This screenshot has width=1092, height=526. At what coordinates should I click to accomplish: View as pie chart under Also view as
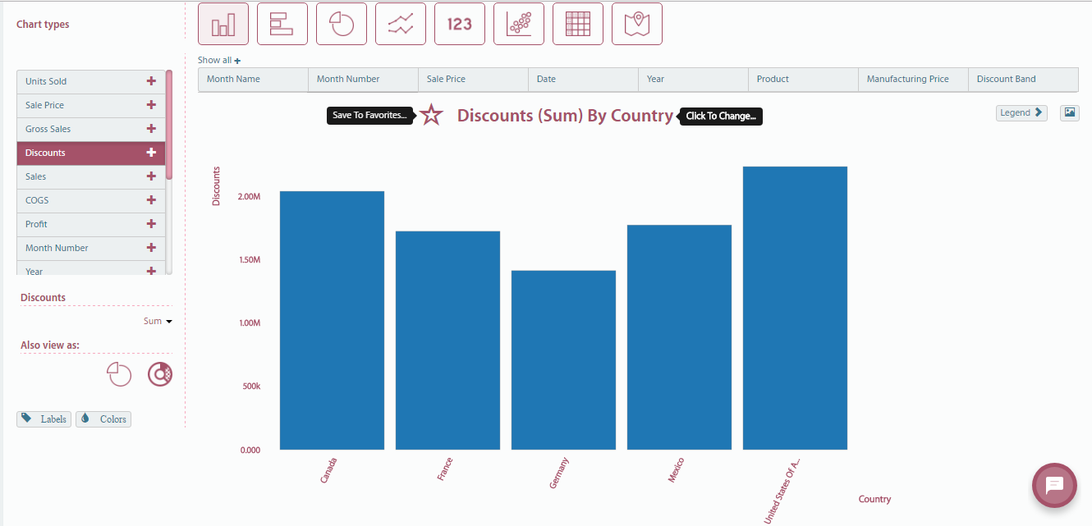(x=119, y=374)
